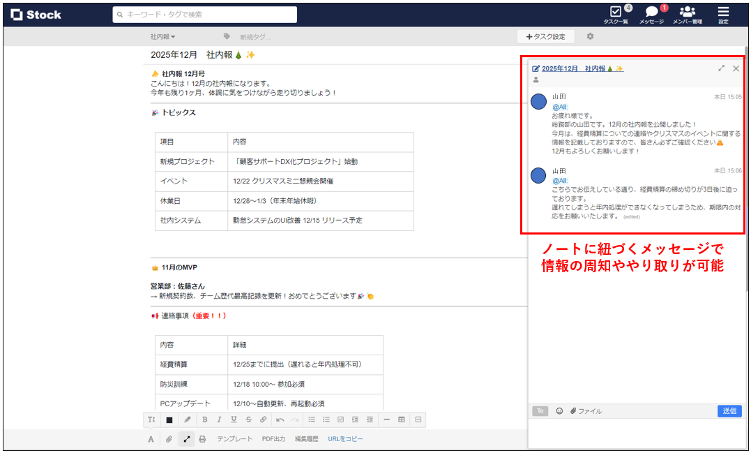Screen dimensions: 751x453
Task: Expand the note editor to fullscreen
Action: point(187,438)
